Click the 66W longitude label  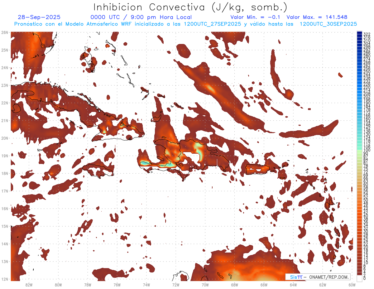[x=264, y=285]
